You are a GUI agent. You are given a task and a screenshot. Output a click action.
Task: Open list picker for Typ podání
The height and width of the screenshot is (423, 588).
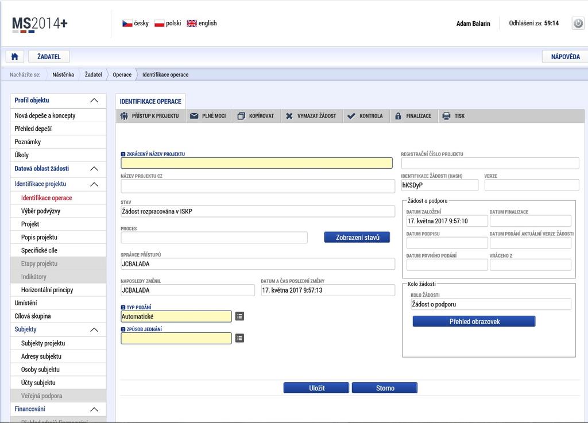click(239, 316)
